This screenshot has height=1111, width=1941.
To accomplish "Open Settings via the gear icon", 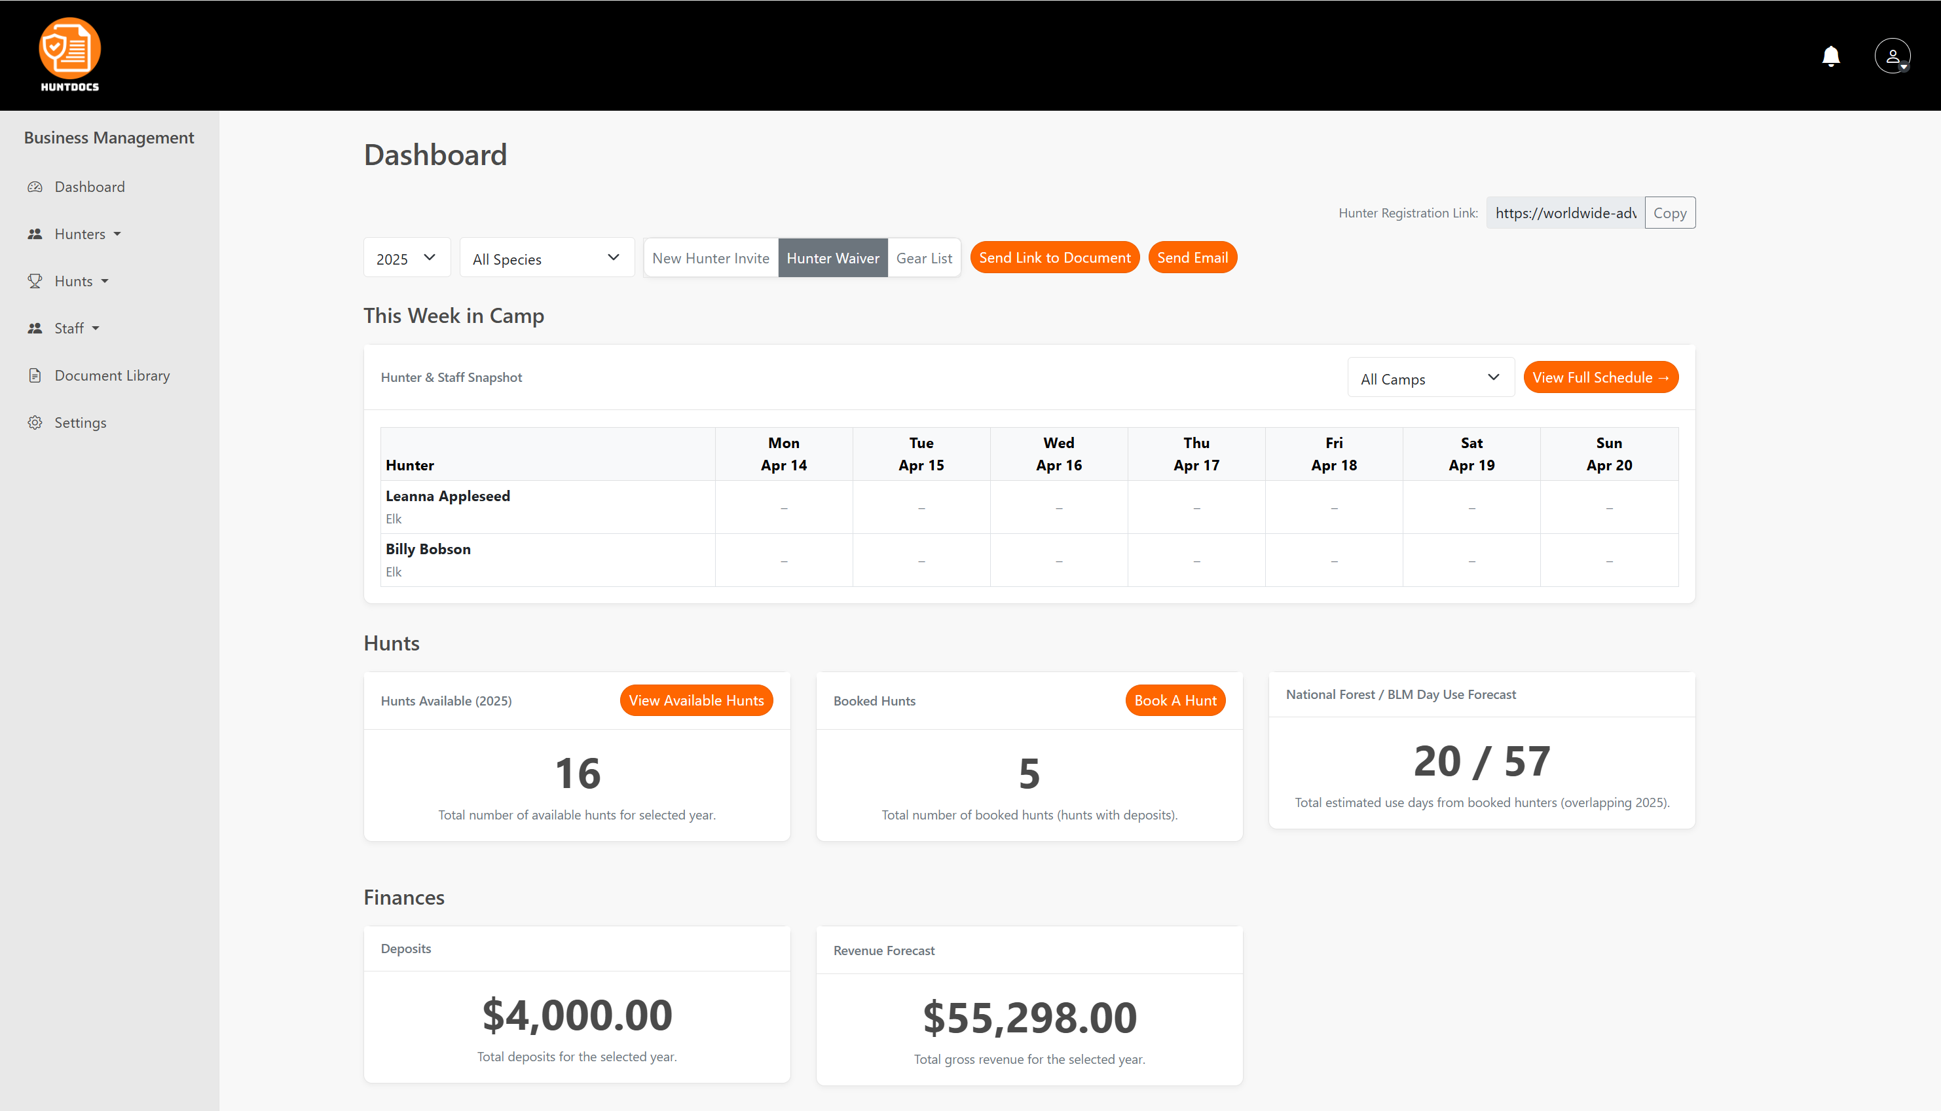I will (x=35, y=422).
